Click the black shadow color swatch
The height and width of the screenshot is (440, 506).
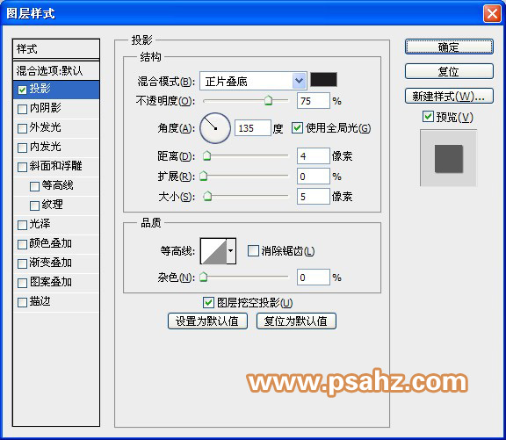coord(323,80)
